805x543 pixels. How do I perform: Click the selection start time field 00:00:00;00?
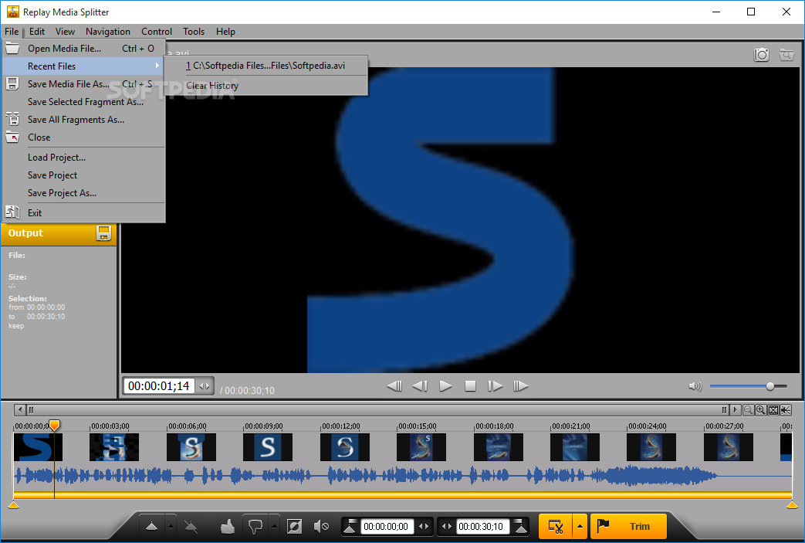(x=387, y=527)
